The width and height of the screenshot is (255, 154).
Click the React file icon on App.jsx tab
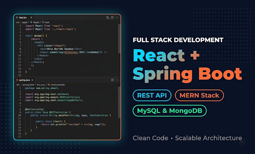(17, 17)
